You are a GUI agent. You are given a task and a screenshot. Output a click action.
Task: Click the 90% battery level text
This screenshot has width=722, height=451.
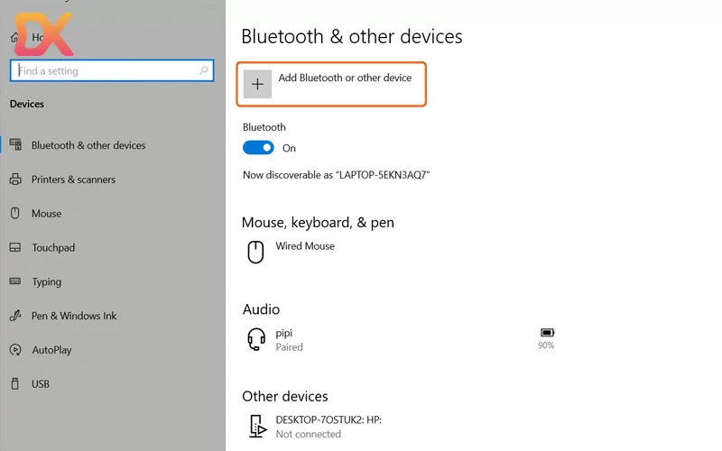[546, 345]
